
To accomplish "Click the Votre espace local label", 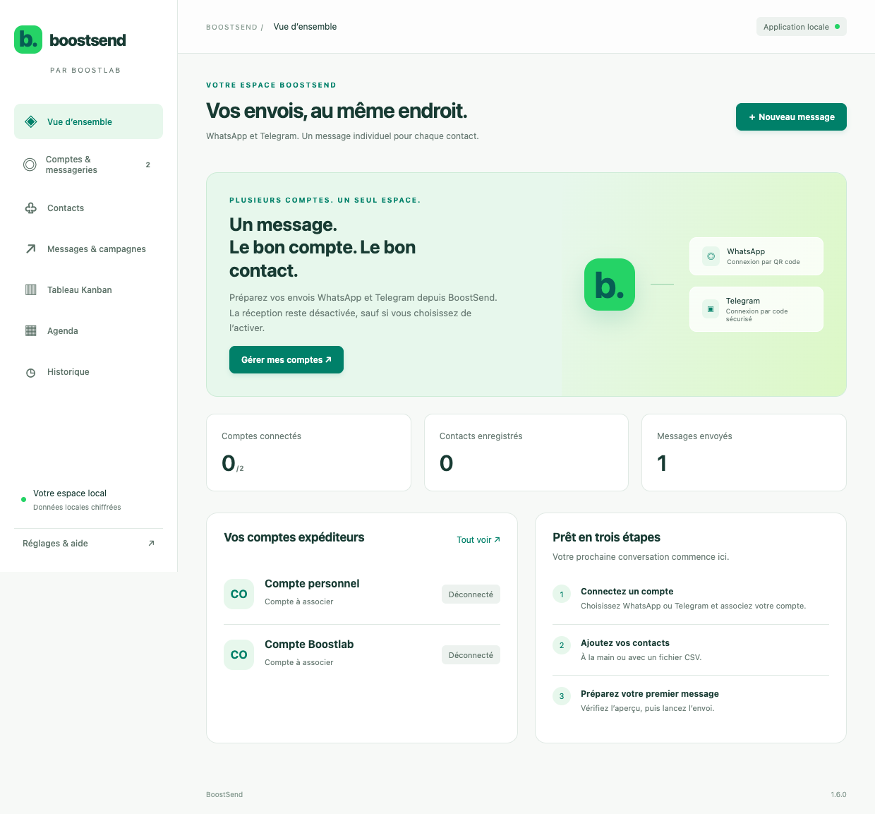I will click(70, 493).
